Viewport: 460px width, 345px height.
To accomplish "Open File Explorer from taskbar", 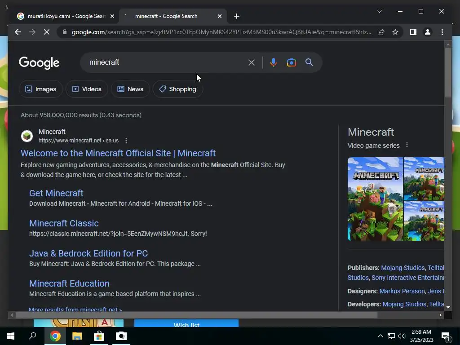I will coord(77,336).
